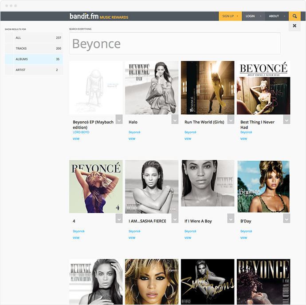The image size is (306, 305).
Task: Open the I Am World Tour cover
Action: [x=263, y=281]
